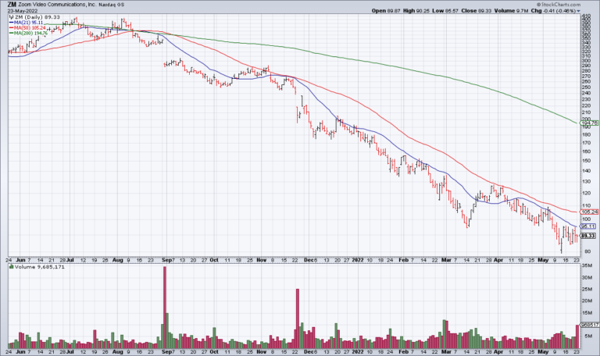
Task: Click the Zoom Video Communications, Inc. title
Action: (x=57, y=5)
